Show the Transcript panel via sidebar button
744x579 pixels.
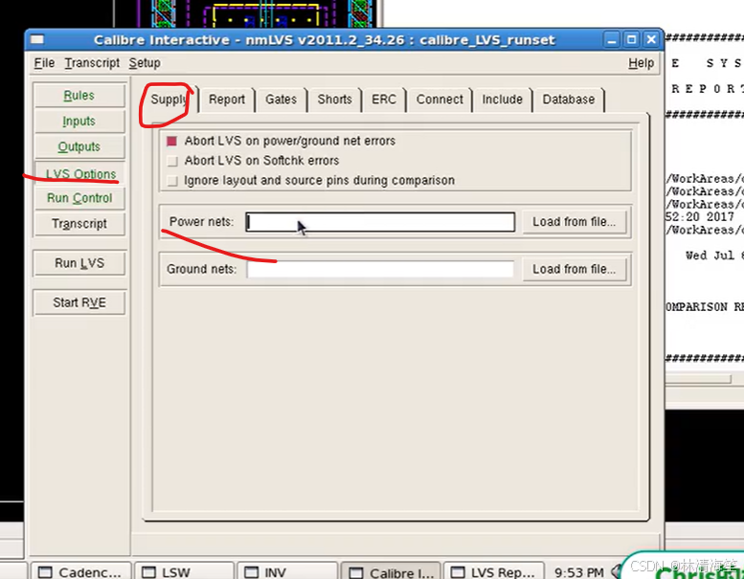pyautogui.click(x=79, y=224)
